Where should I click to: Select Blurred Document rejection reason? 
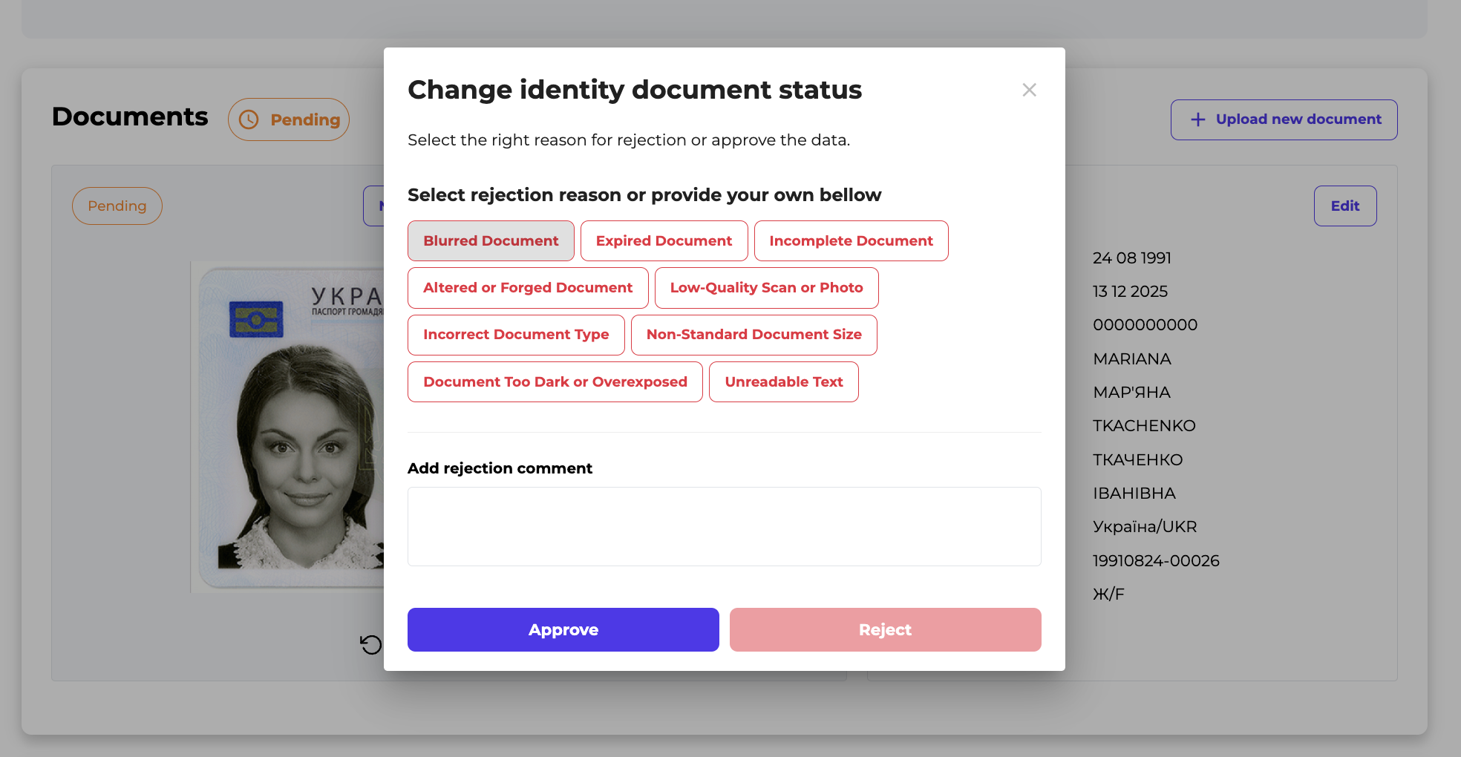pos(491,241)
